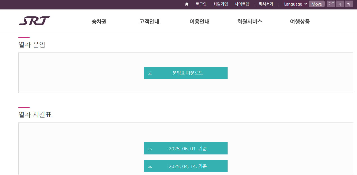Click the download icon on the 2025. 04. 14. button
357x175 pixels.
(x=150, y=166)
